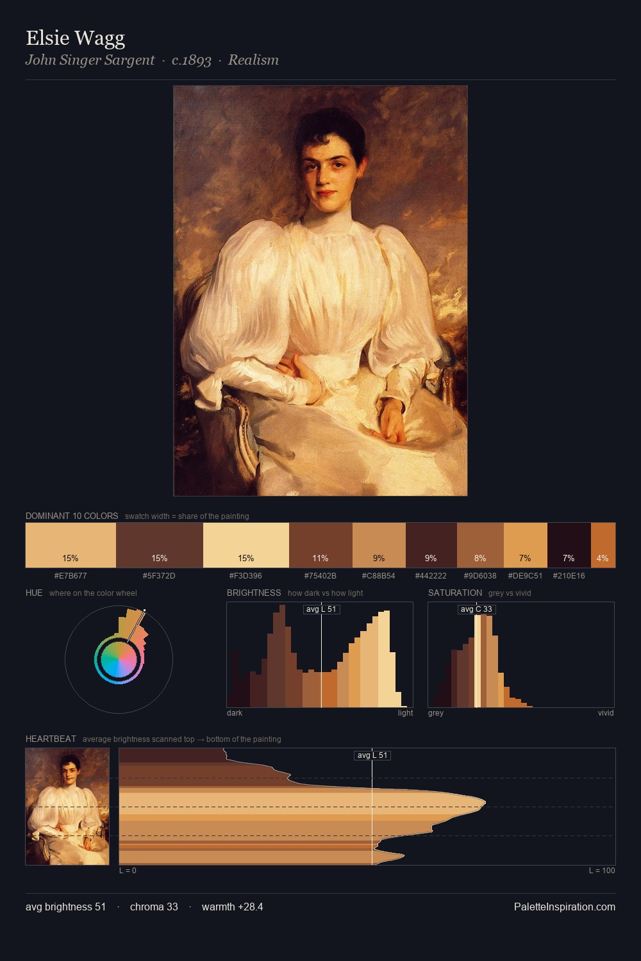This screenshot has width=641, height=961.
Task: Click the DOMINANT 10 COLORS heading
Action: click(x=72, y=516)
